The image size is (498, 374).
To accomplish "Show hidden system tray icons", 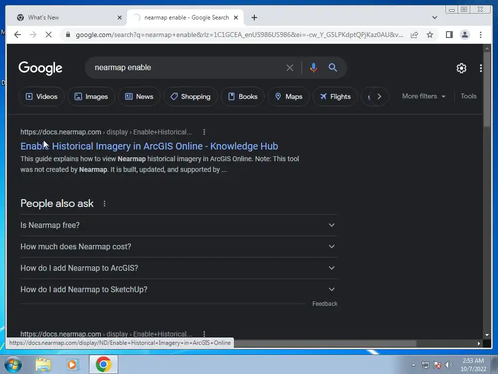I will pyautogui.click(x=413, y=365).
